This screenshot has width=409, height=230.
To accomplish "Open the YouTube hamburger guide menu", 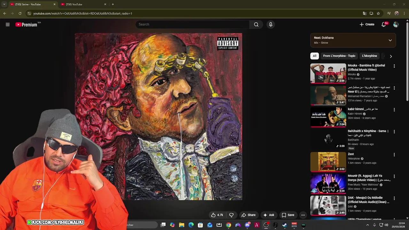I will [8, 24].
